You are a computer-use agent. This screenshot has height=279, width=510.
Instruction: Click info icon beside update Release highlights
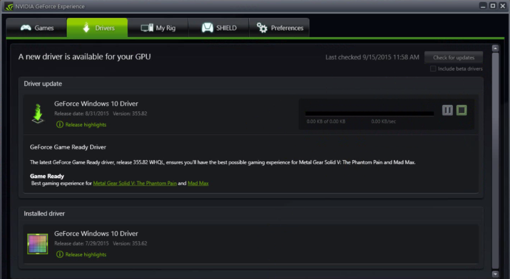coord(60,125)
